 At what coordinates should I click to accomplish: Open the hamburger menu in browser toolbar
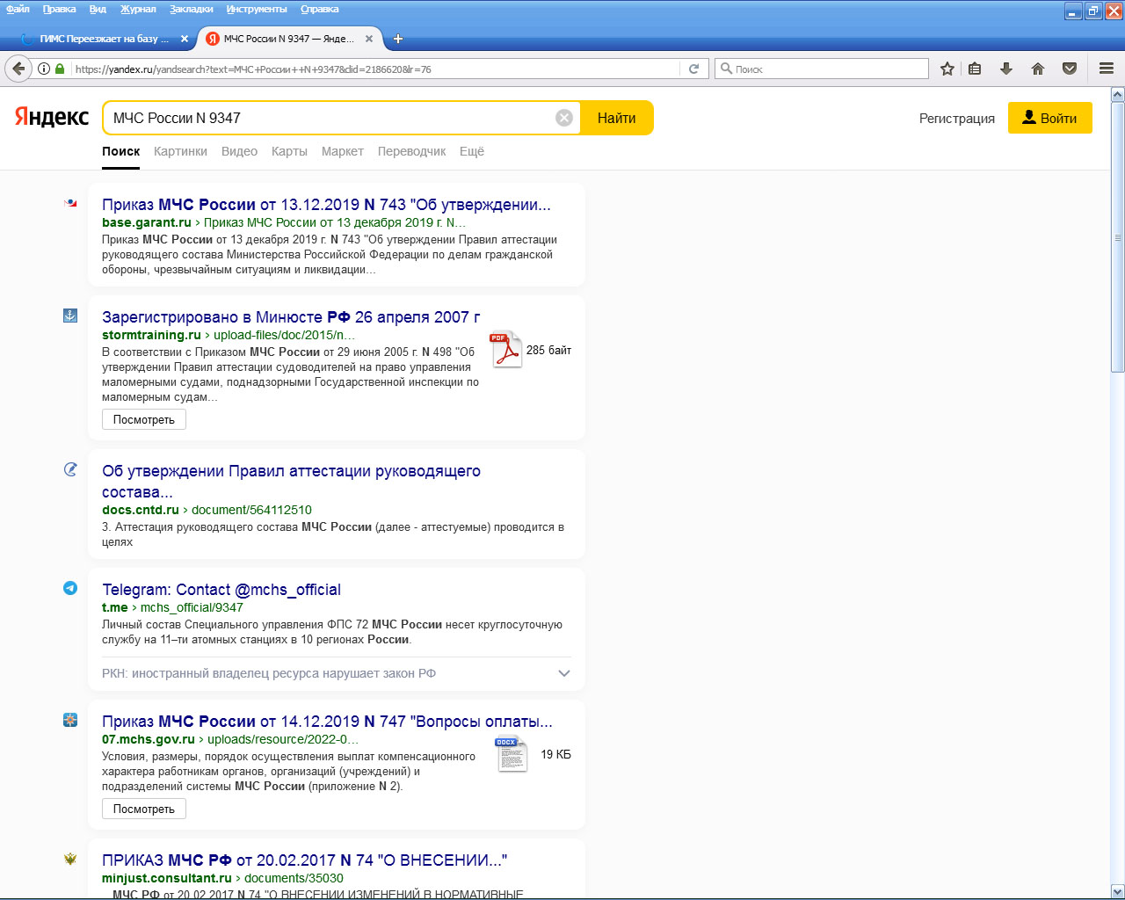click(1107, 69)
